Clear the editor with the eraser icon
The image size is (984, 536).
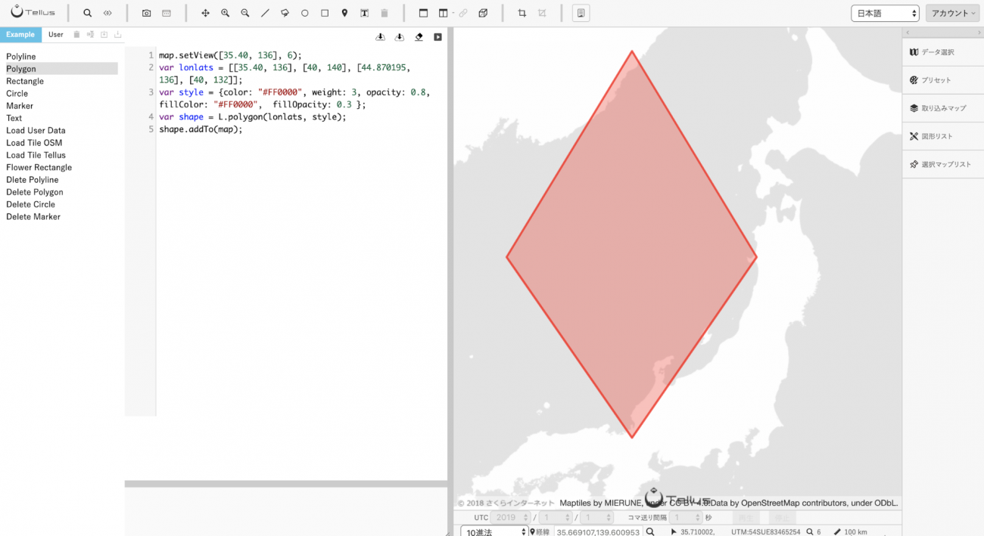tap(419, 37)
